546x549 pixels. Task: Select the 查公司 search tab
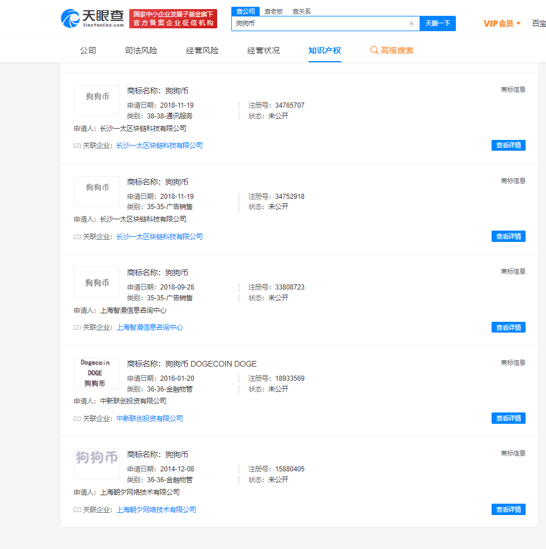246,11
